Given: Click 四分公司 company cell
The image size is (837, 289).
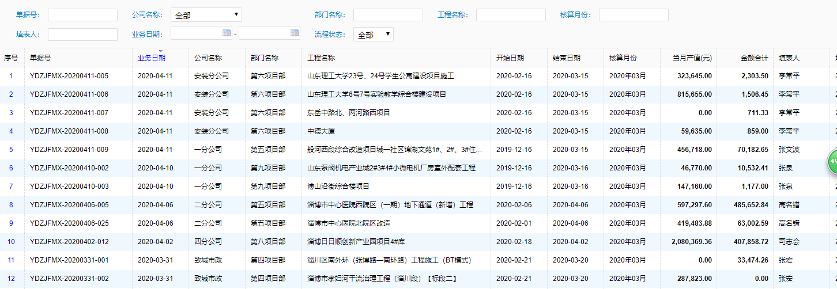Looking at the screenshot, I should 208,242.
